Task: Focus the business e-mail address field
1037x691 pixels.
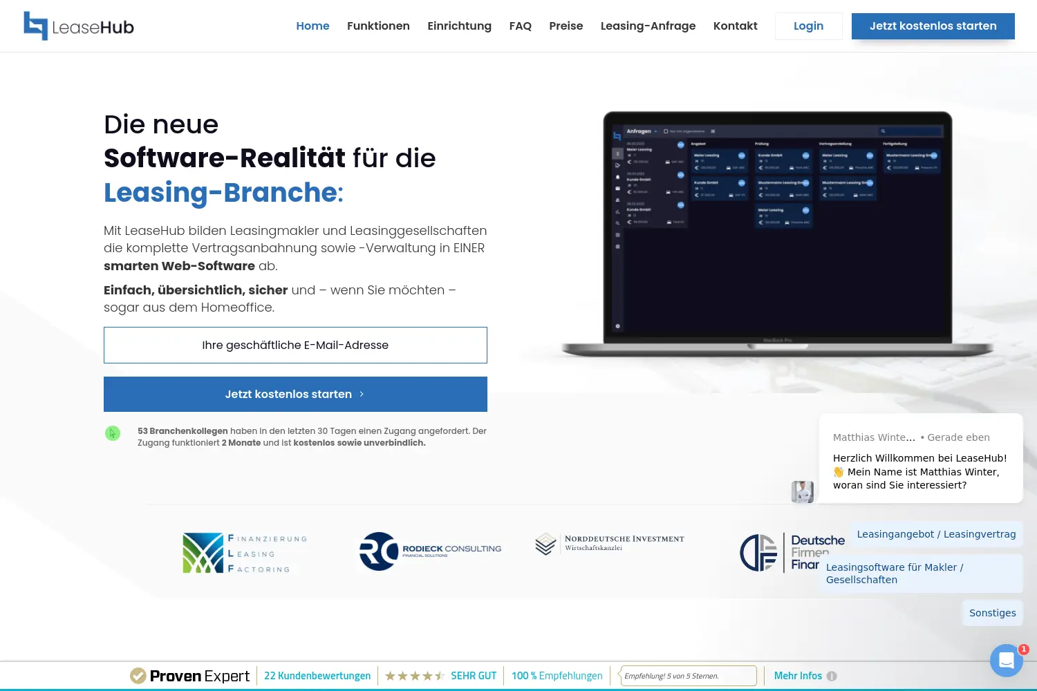Action: 295,345
